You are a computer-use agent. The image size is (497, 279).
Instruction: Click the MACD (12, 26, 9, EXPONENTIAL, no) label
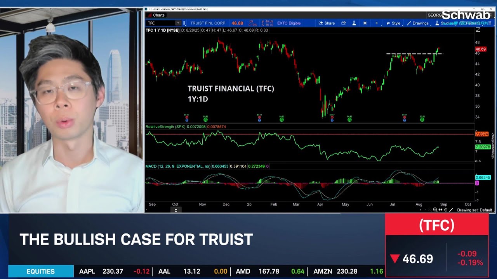[178, 166]
